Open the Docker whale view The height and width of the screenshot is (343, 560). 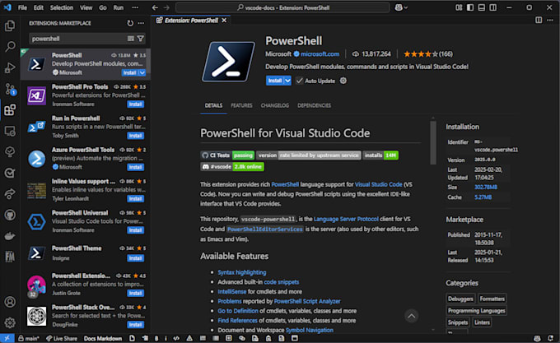point(10,236)
